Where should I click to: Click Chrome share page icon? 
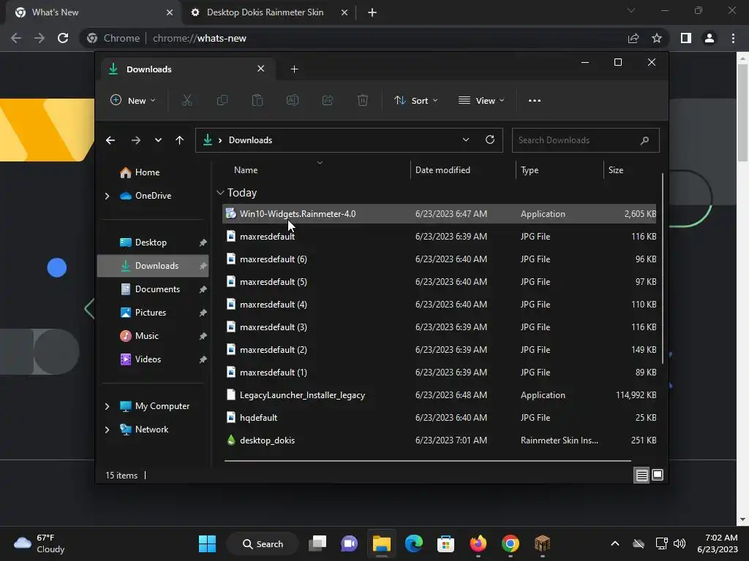pyautogui.click(x=633, y=38)
